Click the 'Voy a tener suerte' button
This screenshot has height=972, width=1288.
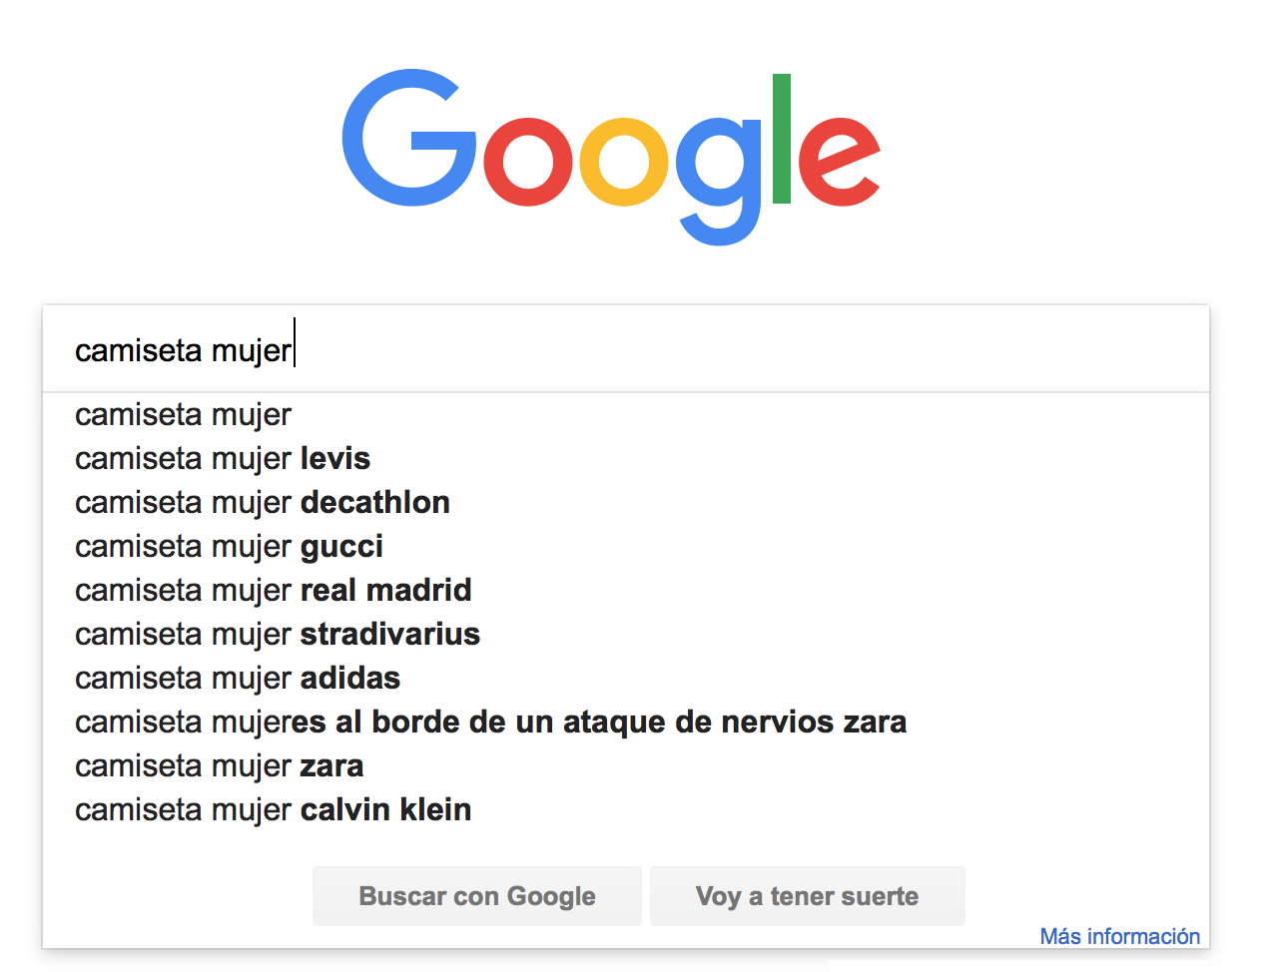808,896
